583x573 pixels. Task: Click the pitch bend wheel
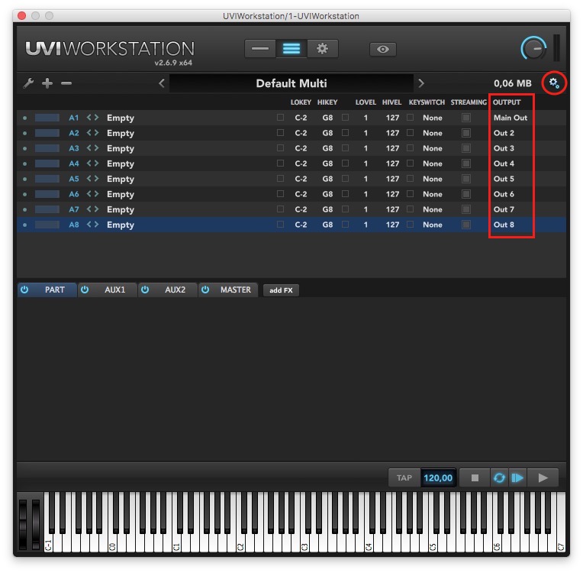(x=23, y=523)
